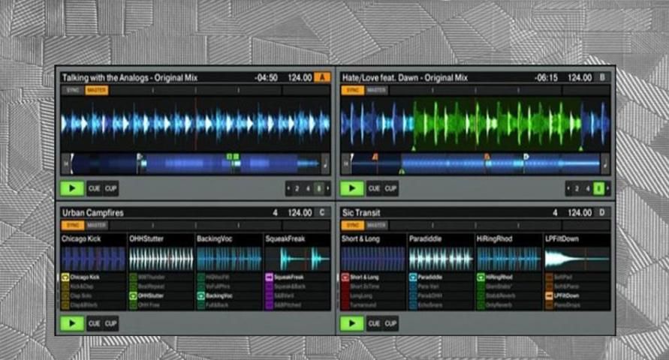Click the play button on Deck D

(351, 323)
